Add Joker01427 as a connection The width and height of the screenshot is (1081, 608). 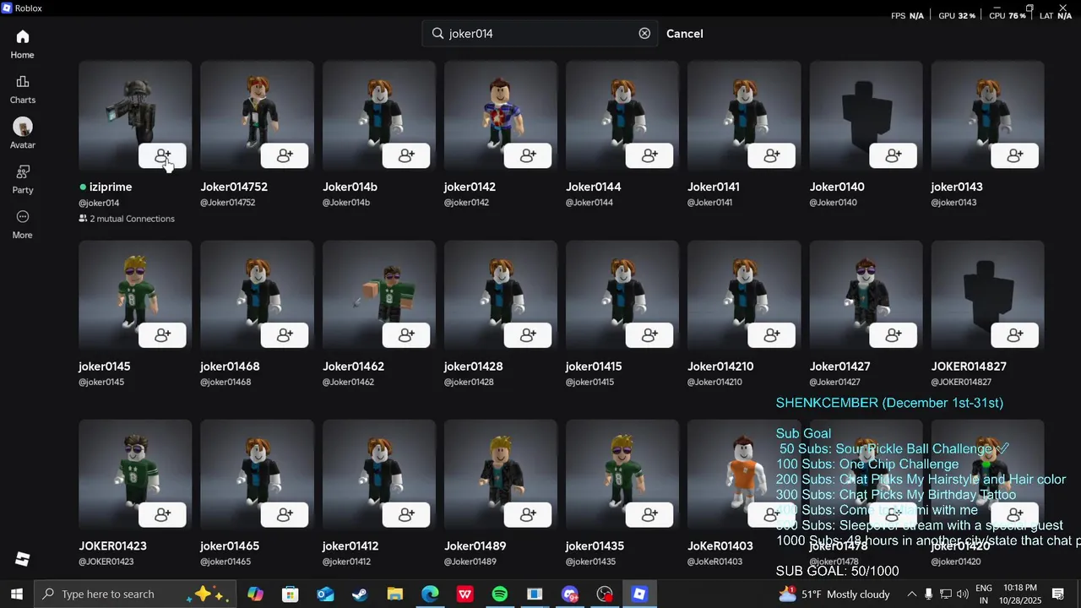[893, 336]
